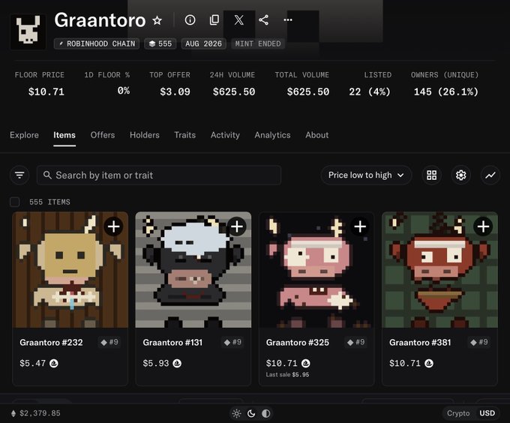Screen dimensions: 510x423
Task: Click rarity rank badge on Graantoro #131
Action: [x=233, y=342]
